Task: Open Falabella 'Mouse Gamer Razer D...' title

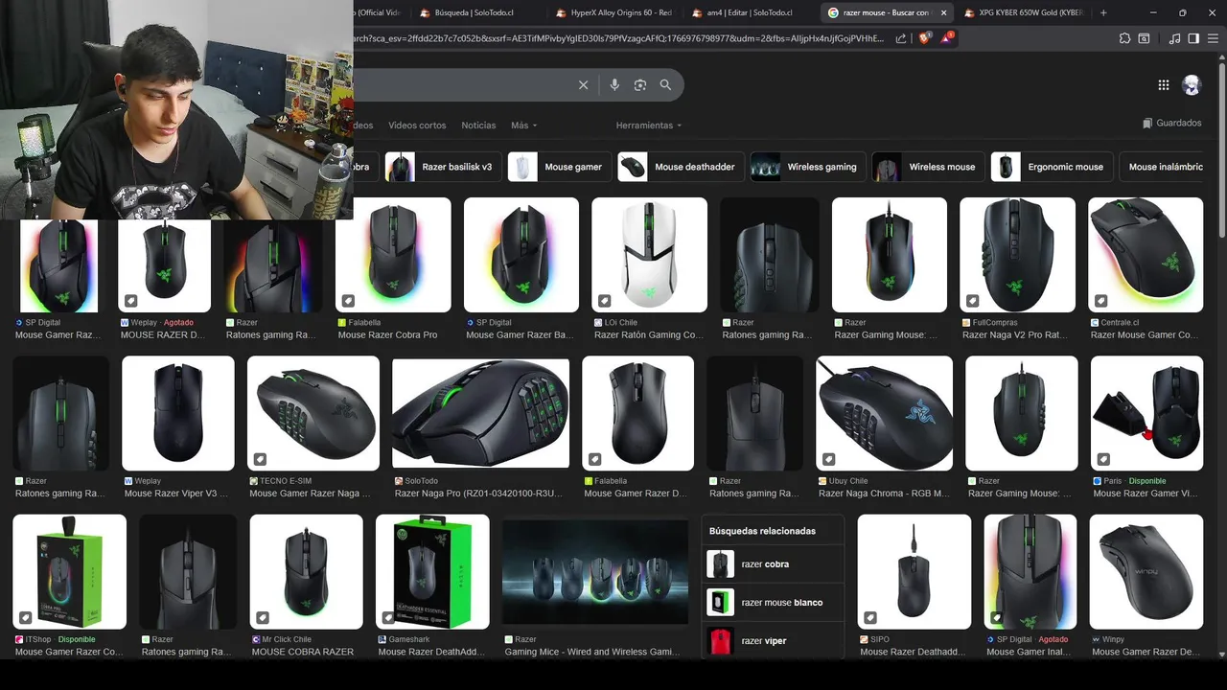Action: click(x=636, y=494)
